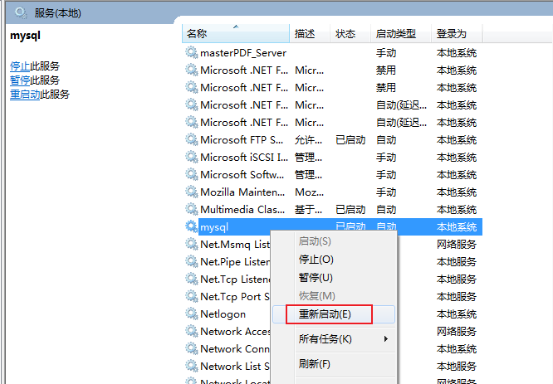The image size is (553, 384).
Task: Click the gear icon beside Netlogon
Action: [192, 314]
